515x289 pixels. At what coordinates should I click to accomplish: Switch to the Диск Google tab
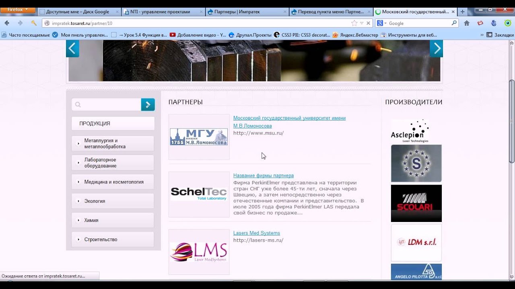click(78, 12)
